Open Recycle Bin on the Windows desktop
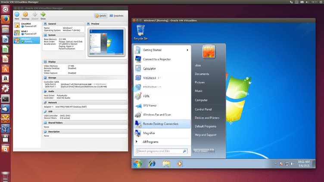324x182 pixels. click(x=140, y=32)
